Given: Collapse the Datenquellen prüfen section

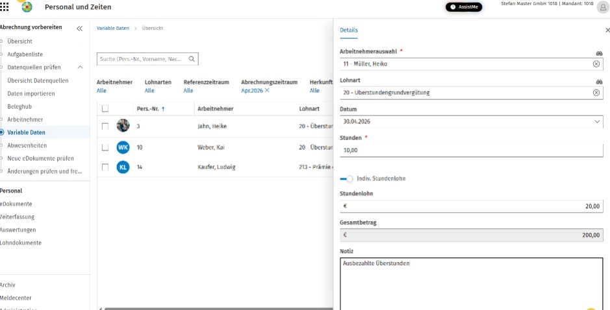Looking at the screenshot, I should point(80,67).
